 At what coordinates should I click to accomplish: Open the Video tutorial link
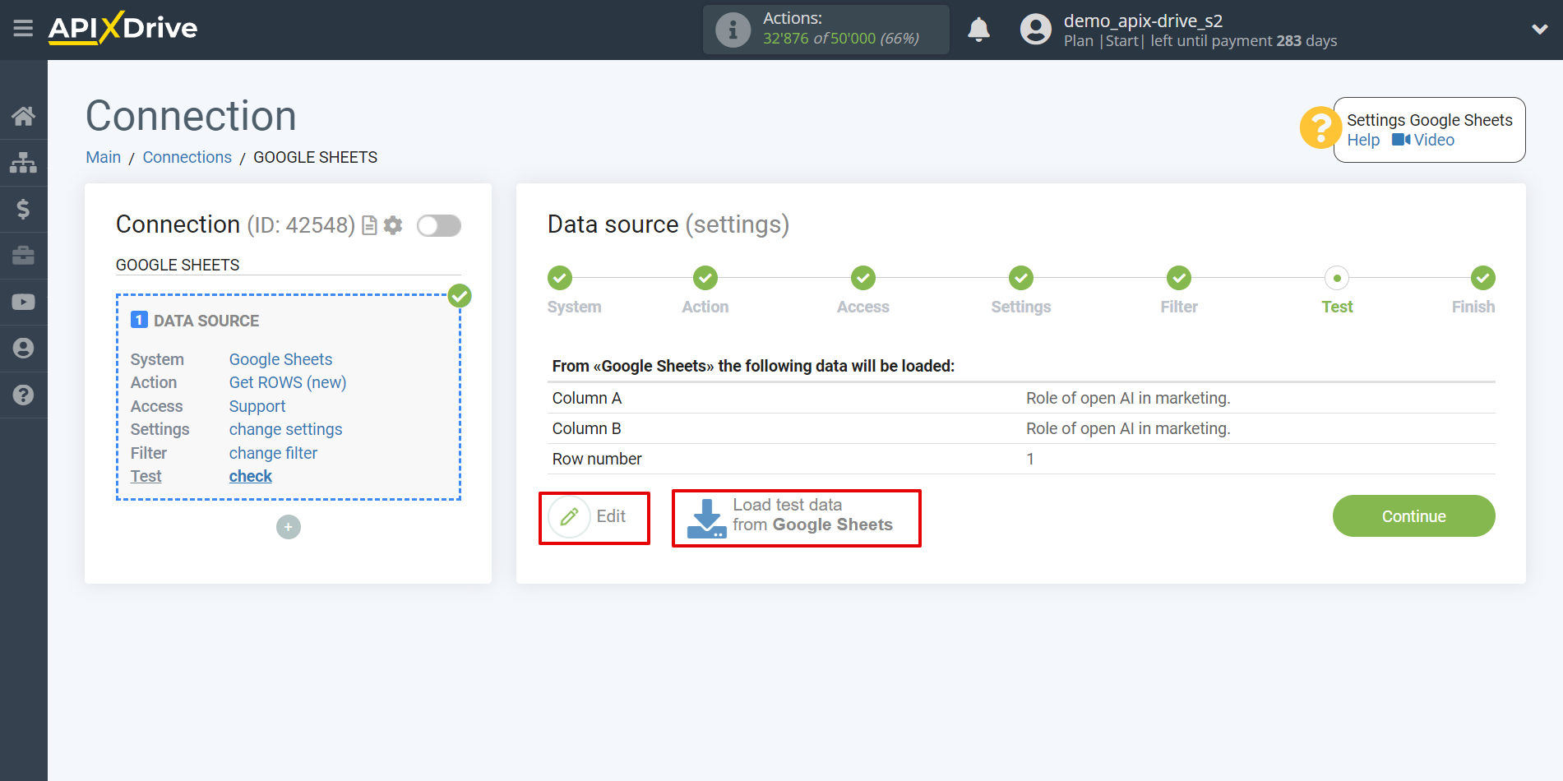1423,141
